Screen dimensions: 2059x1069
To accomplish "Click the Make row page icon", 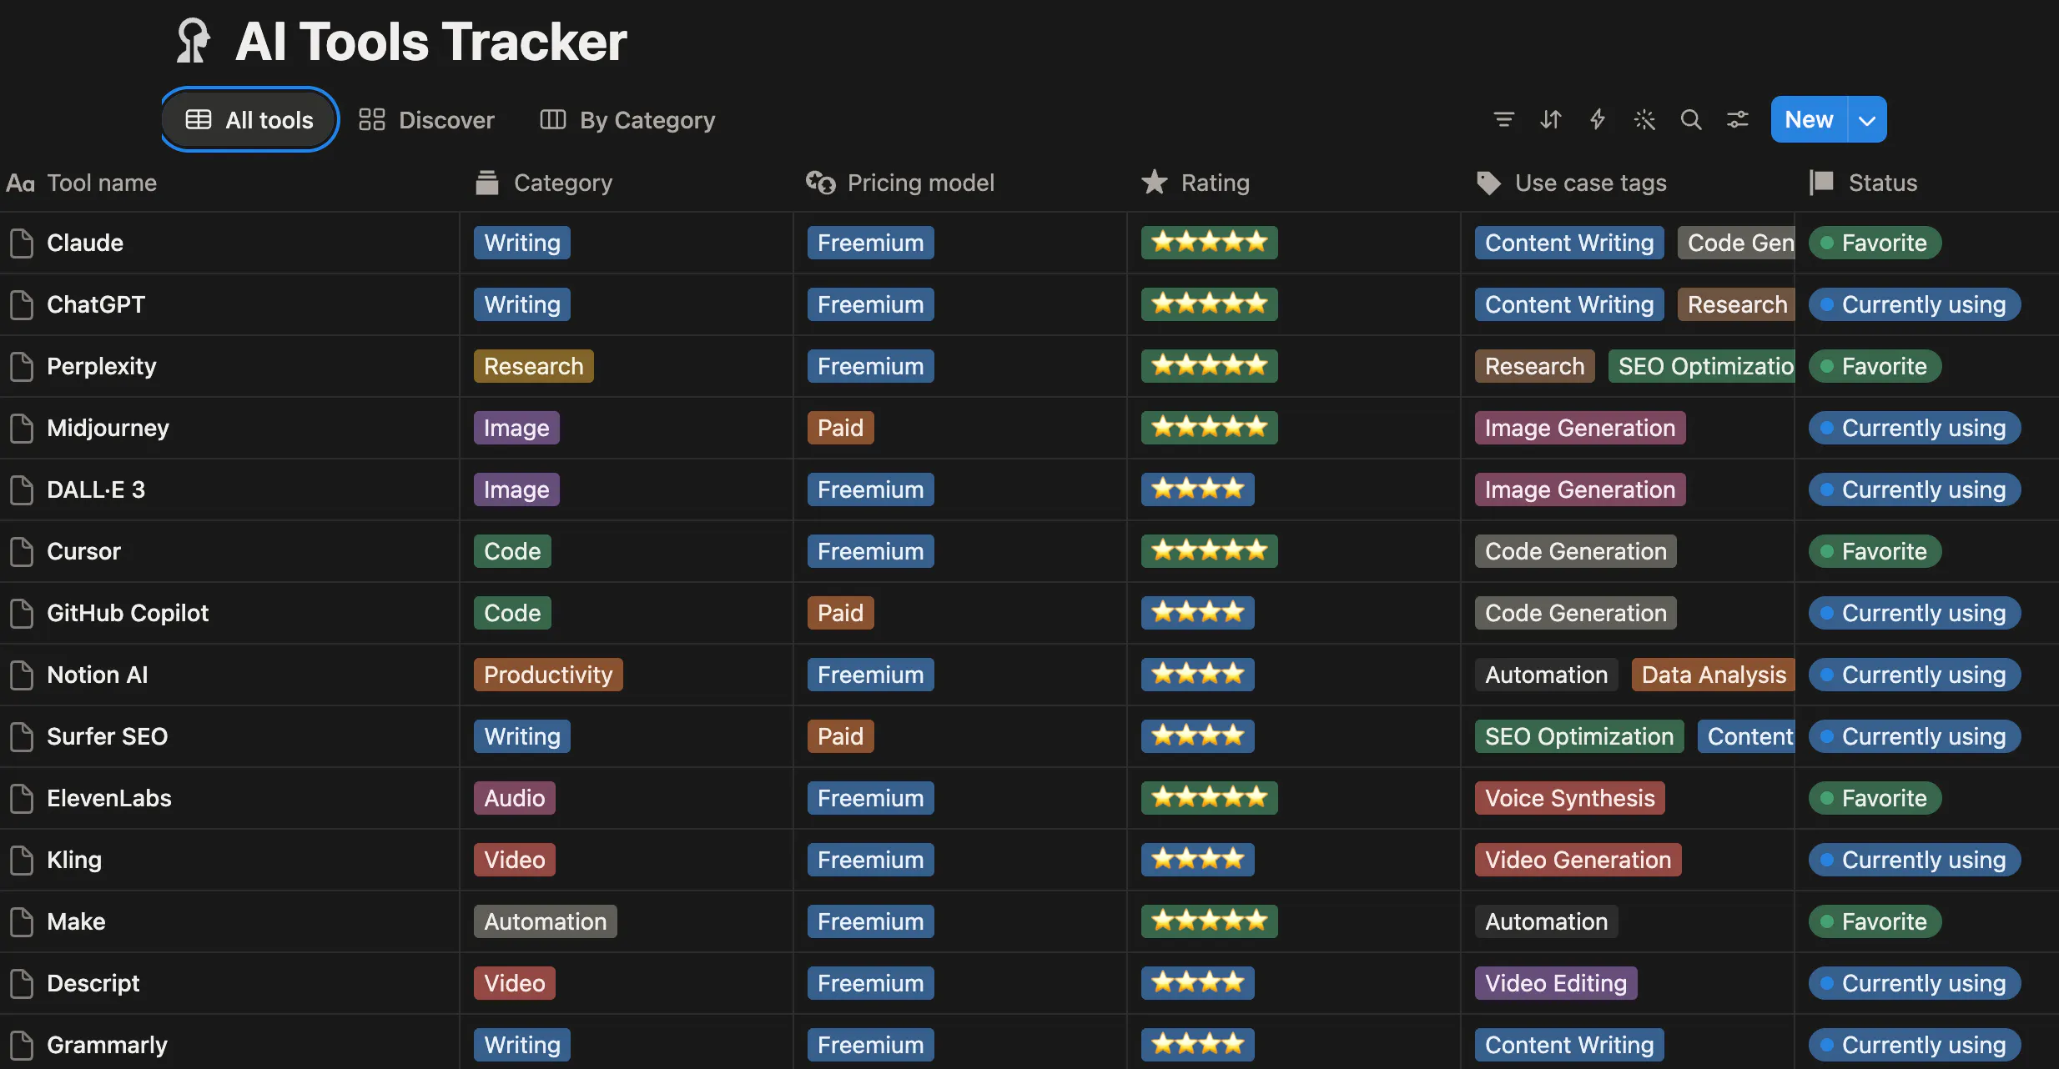I will 22,921.
